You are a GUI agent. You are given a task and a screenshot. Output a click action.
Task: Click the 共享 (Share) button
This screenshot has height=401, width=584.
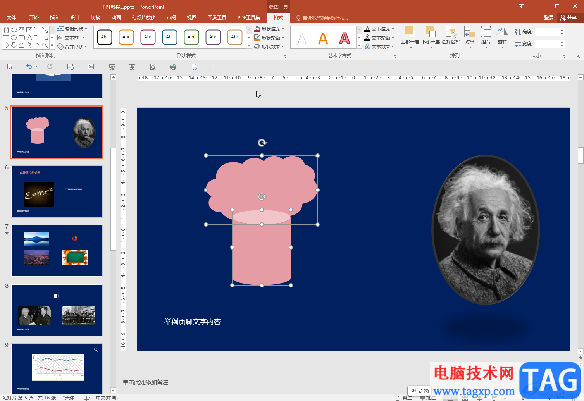[x=568, y=17]
